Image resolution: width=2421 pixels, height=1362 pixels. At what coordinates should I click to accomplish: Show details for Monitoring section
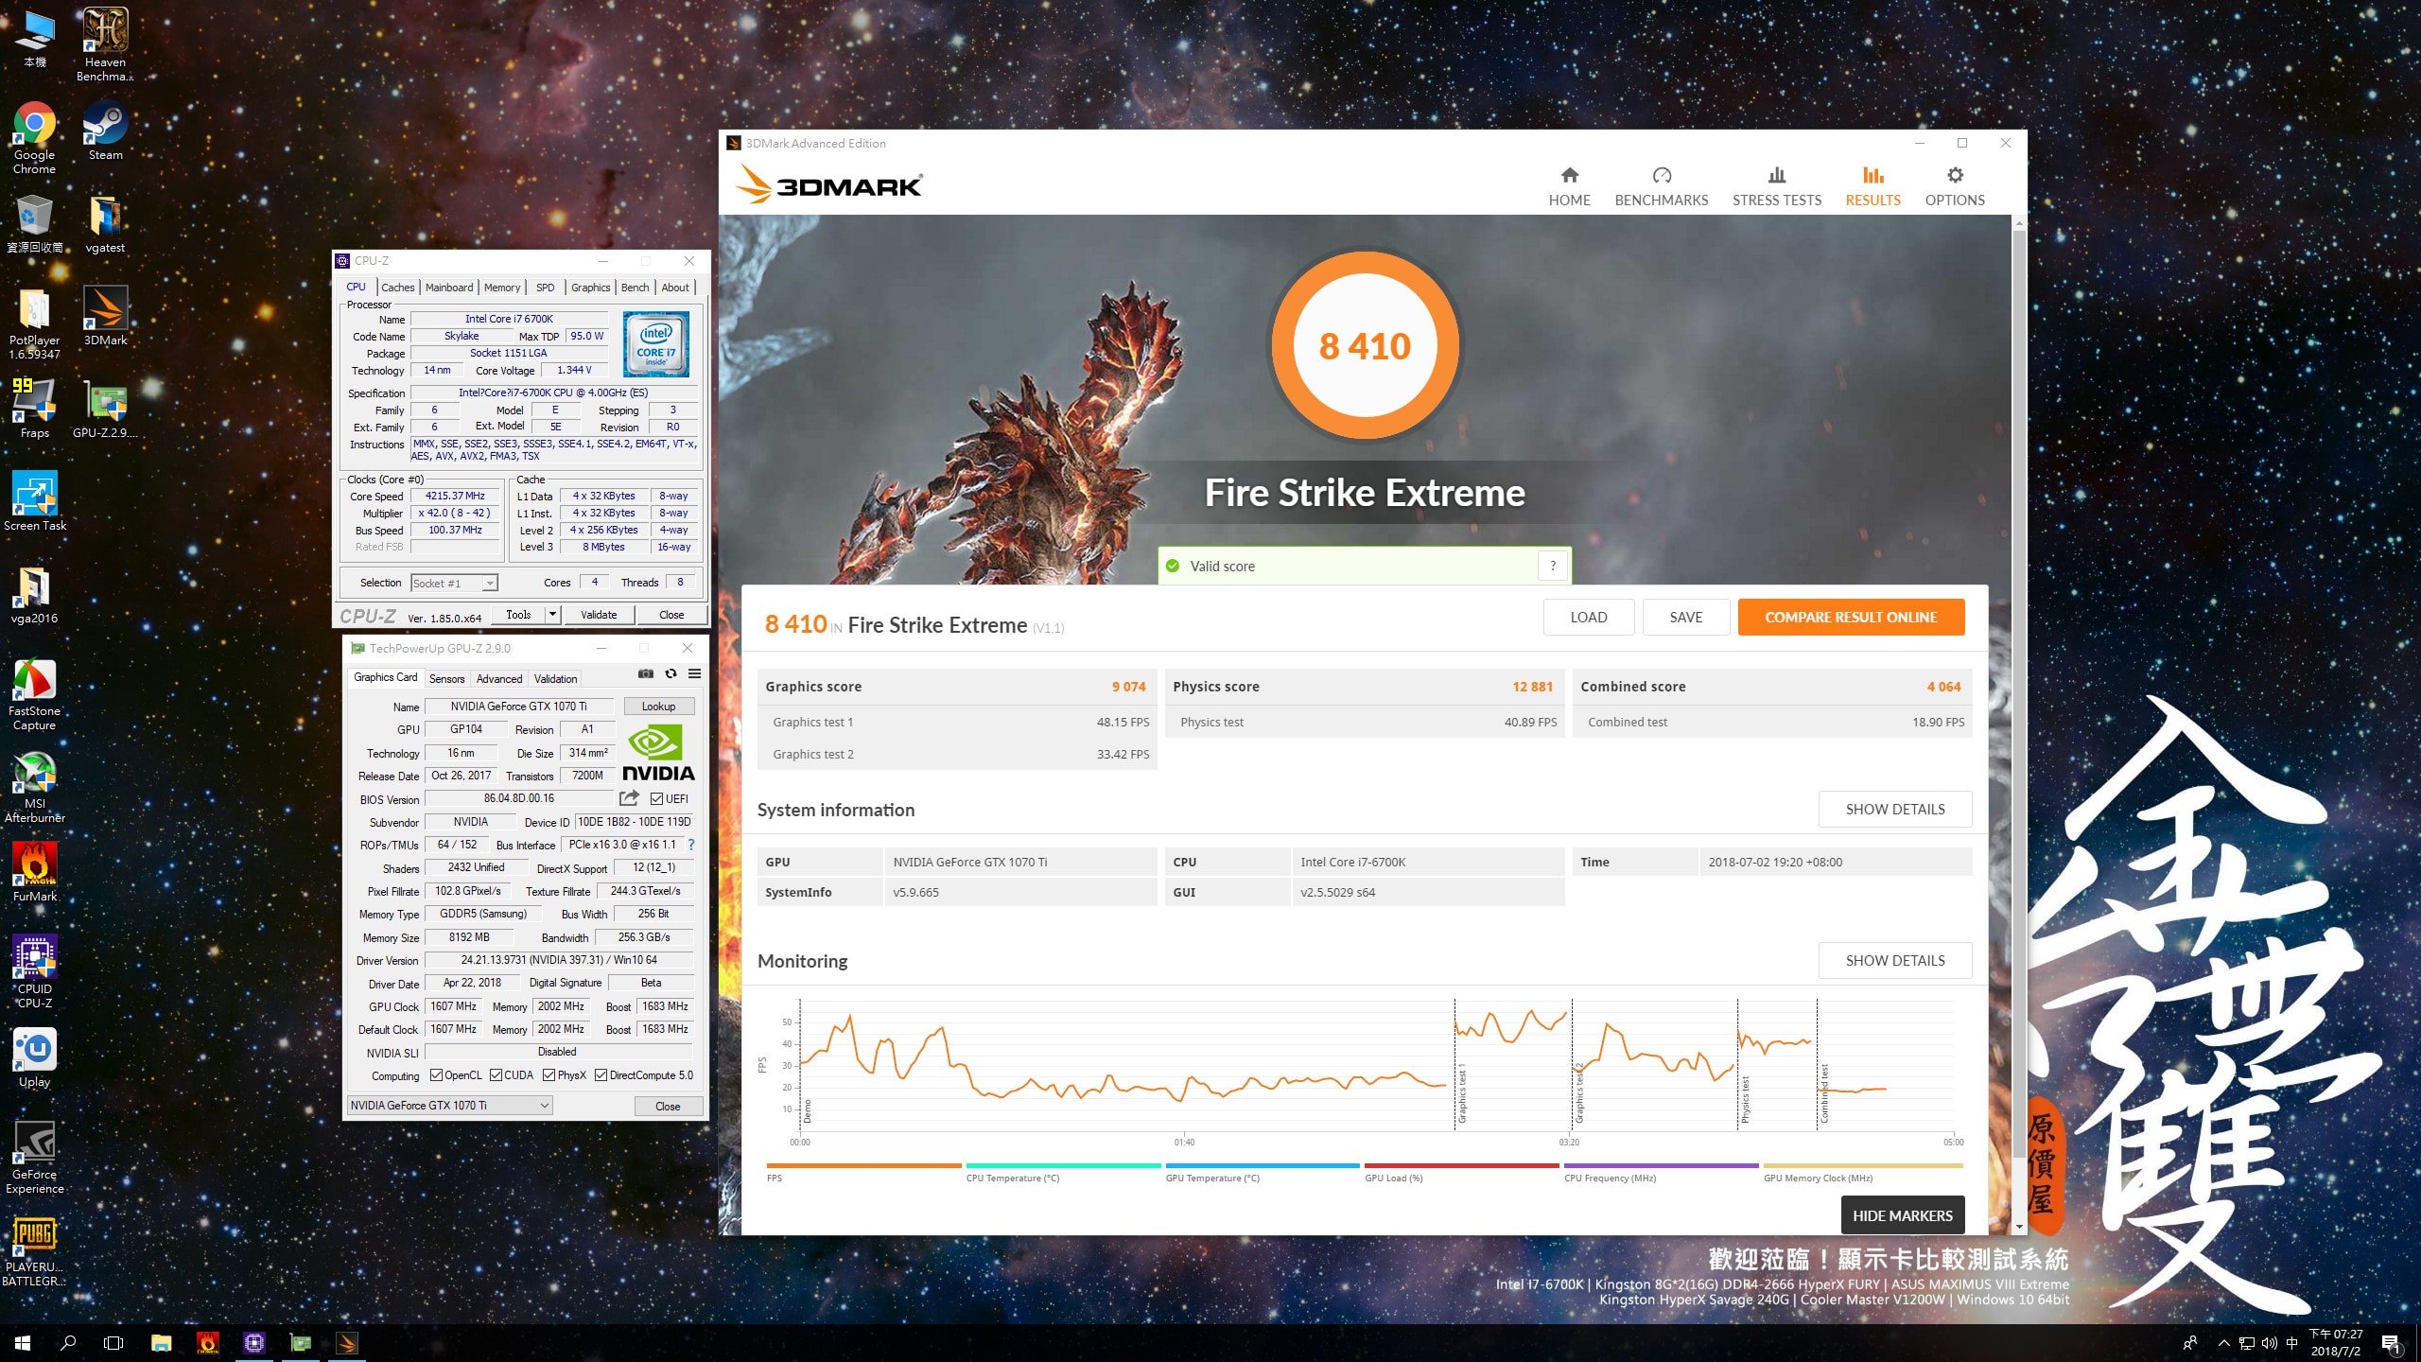[x=1894, y=960]
